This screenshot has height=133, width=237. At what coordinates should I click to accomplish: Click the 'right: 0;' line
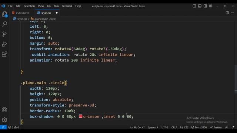click(40, 32)
